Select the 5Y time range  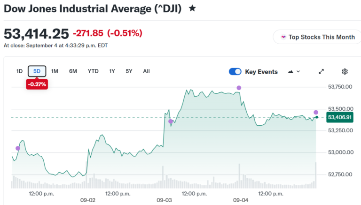[x=129, y=71]
